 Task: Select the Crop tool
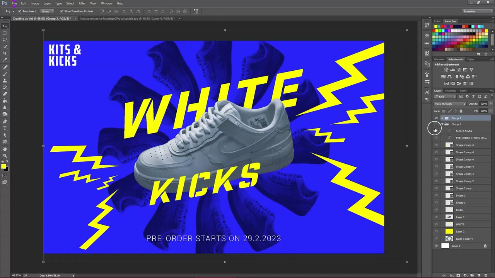5,53
